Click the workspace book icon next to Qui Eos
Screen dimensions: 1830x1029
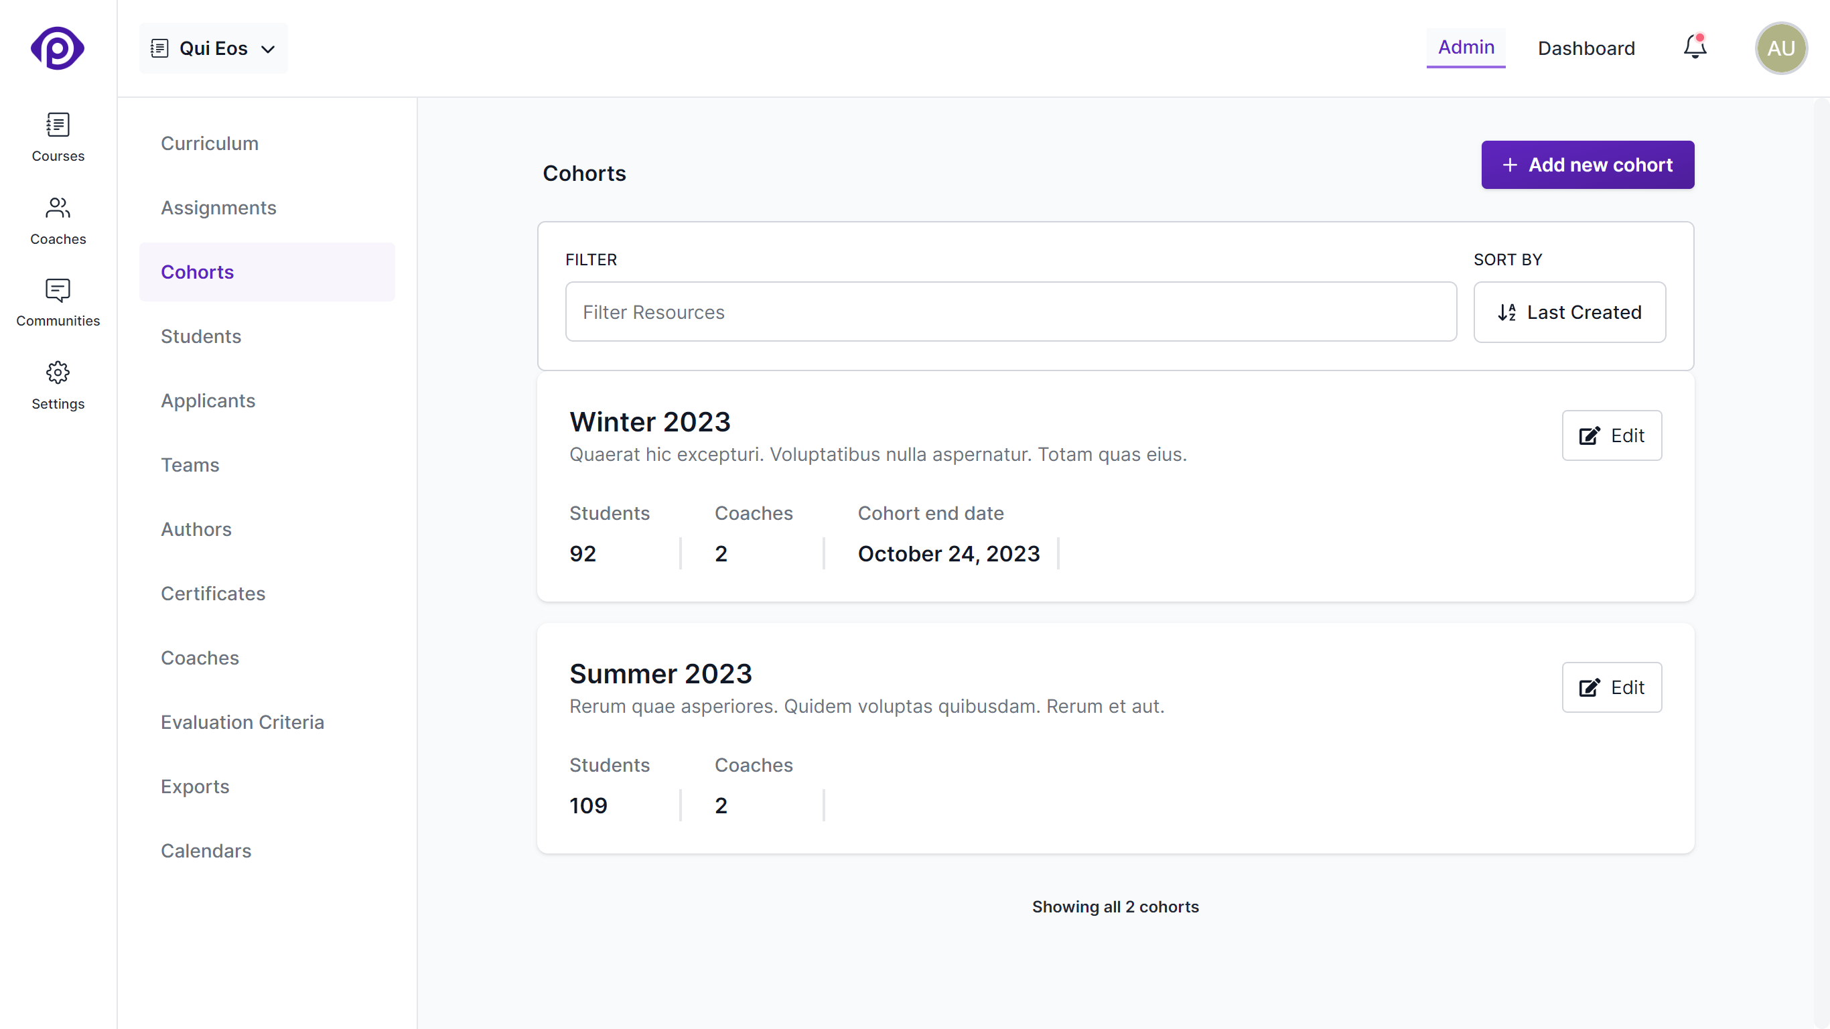pyautogui.click(x=161, y=48)
